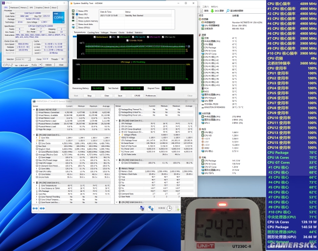The width and height of the screenshot is (318, 251).
Task: Toggle the Motherboard graph checkbox
Action: (95, 37)
